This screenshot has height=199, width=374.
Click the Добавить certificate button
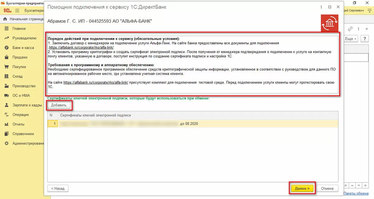tap(59, 105)
